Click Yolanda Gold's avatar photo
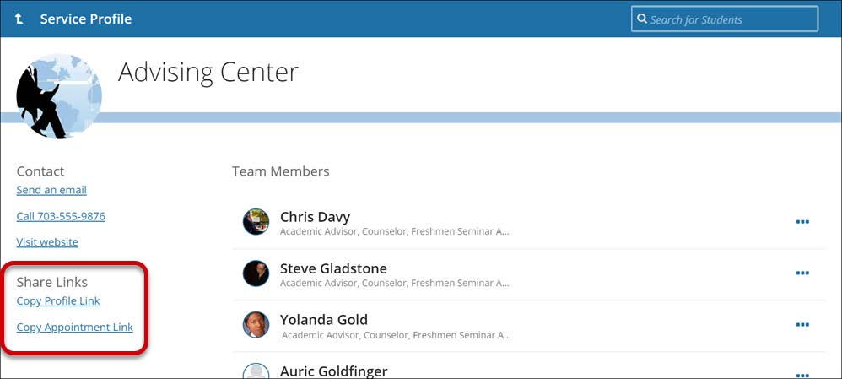Screen dimensions: 842x379 [x=256, y=325]
